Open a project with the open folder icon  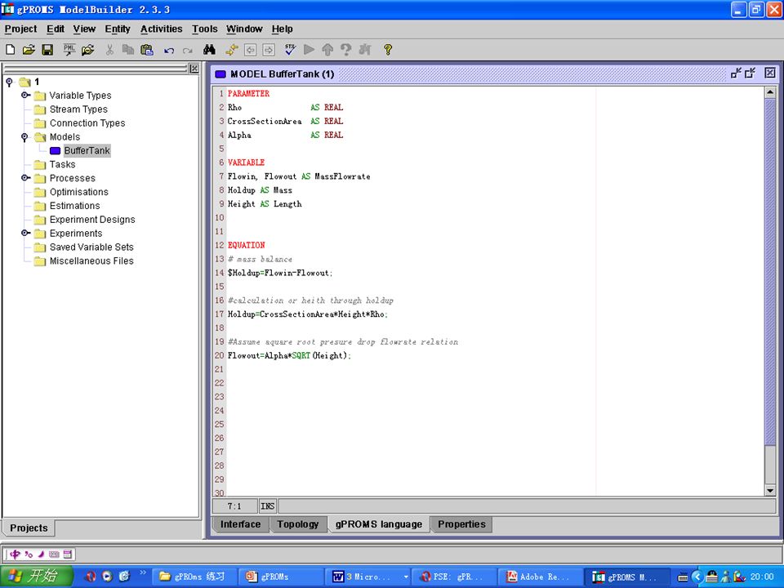(29, 50)
